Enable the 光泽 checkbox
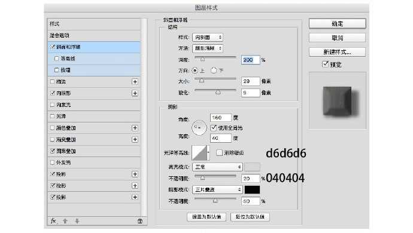The width and height of the screenshot is (413, 233). tap(53, 116)
